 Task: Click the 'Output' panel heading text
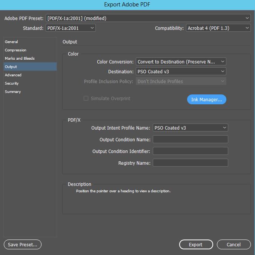click(x=70, y=42)
